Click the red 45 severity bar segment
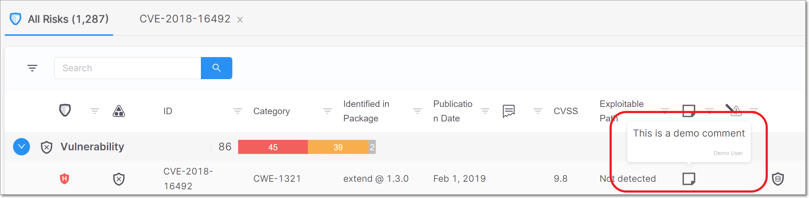Viewport: 809px width, 198px height. 273,147
